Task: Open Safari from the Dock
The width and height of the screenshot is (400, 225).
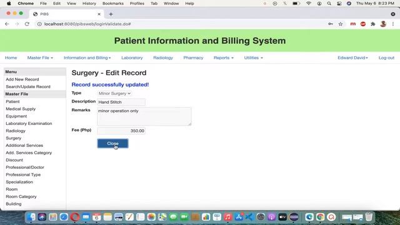Action: tap(64, 217)
